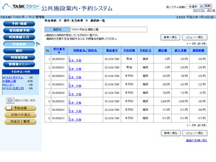Open the 予約・抽選 menu
This screenshot has width=216, height=162.
point(19,24)
